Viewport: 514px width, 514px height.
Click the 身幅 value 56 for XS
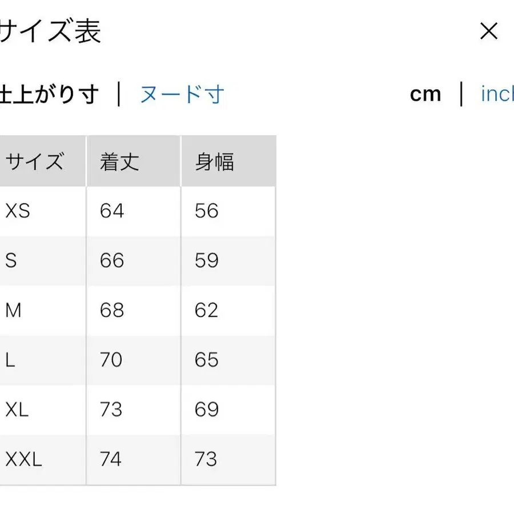(x=206, y=210)
